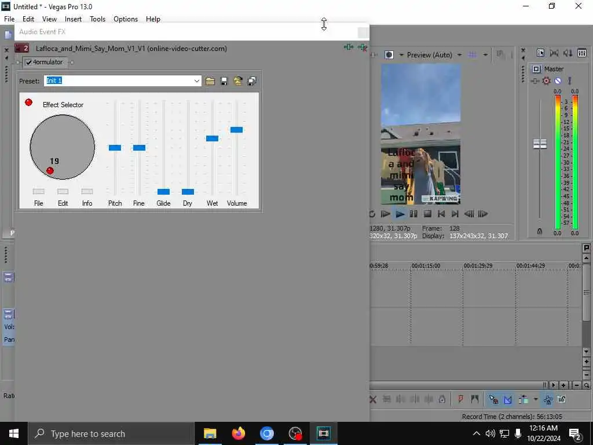Open the Insert menu
The height and width of the screenshot is (445, 593).
pos(73,19)
